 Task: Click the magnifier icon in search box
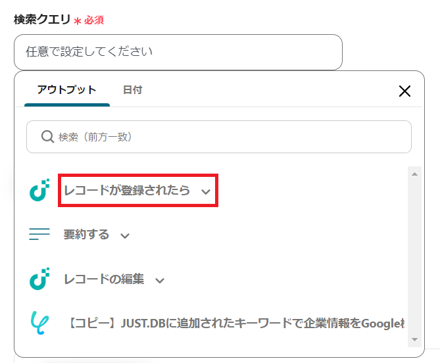[47, 137]
